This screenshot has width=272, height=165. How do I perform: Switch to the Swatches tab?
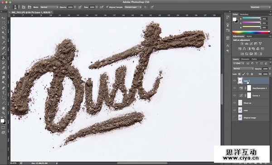click(244, 15)
